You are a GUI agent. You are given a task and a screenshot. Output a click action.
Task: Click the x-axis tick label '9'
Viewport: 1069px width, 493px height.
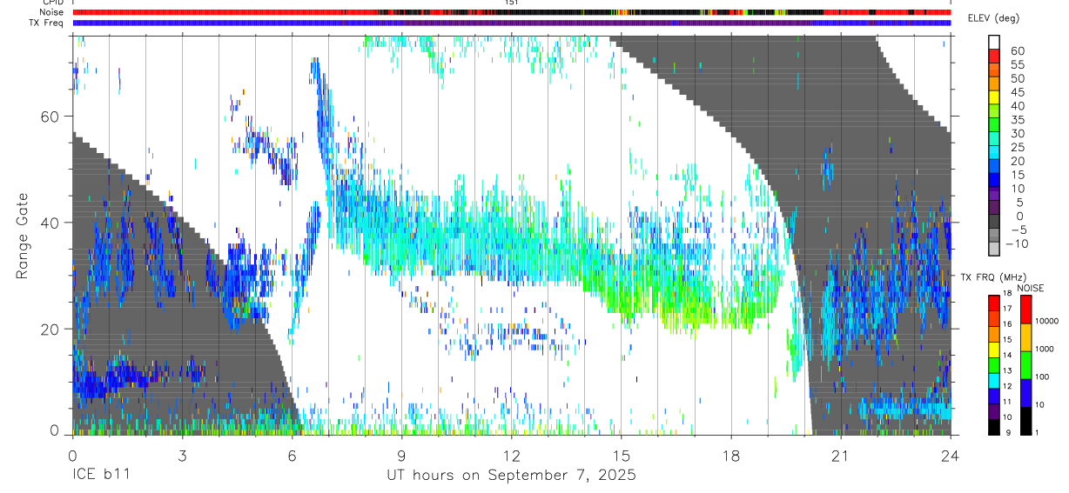[401, 455]
